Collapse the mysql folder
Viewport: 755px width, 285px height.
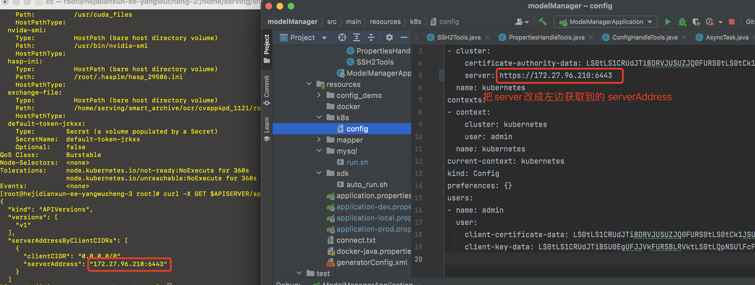(319, 151)
